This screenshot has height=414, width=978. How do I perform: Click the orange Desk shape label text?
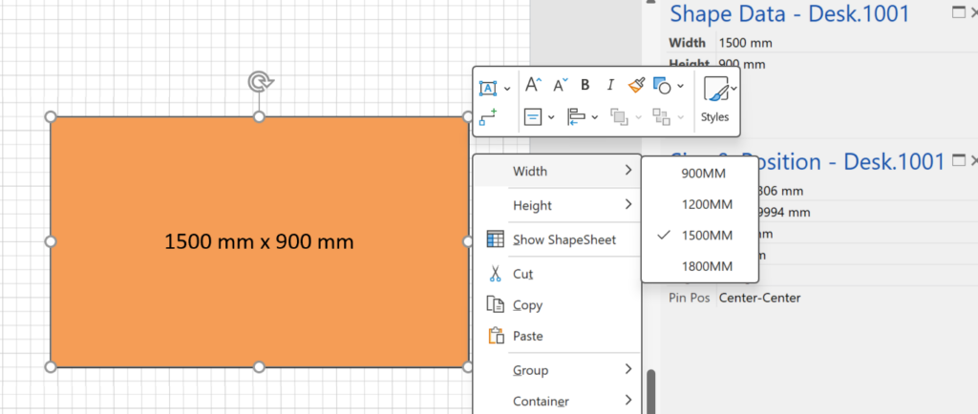tap(259, 241)
